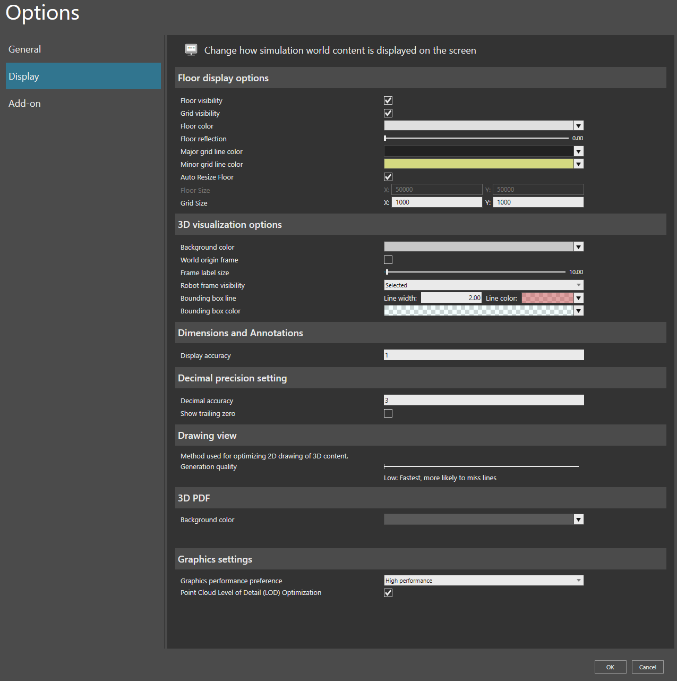Screen dimensions: 677x681
Task: Open Minor grid line color dropdown
Action: click(579, 164)
